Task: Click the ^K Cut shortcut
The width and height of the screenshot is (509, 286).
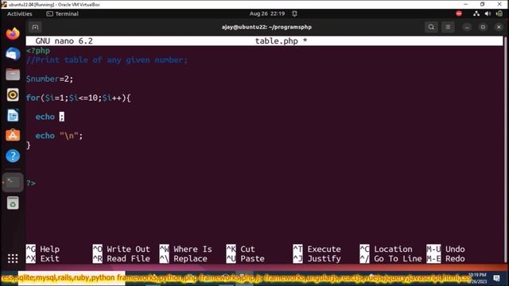Action: tap(240, 249)
